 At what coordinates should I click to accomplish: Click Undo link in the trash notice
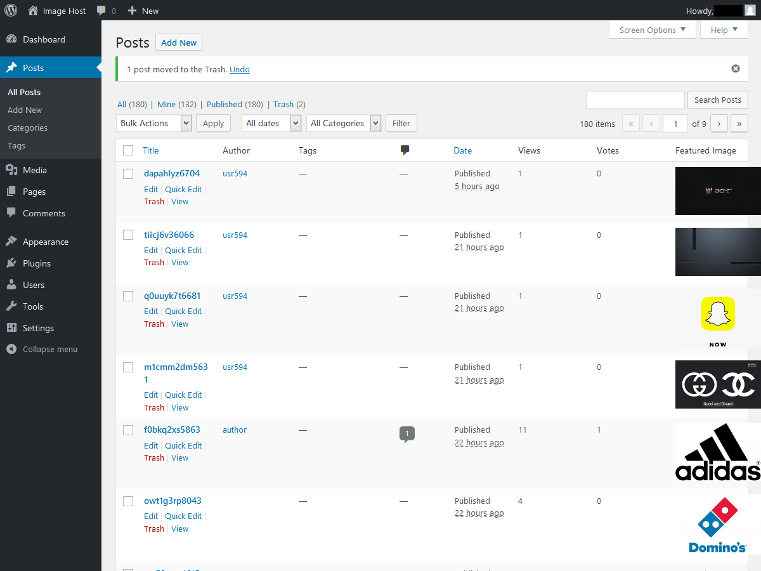pyautogui.click(x=240, y=70)
